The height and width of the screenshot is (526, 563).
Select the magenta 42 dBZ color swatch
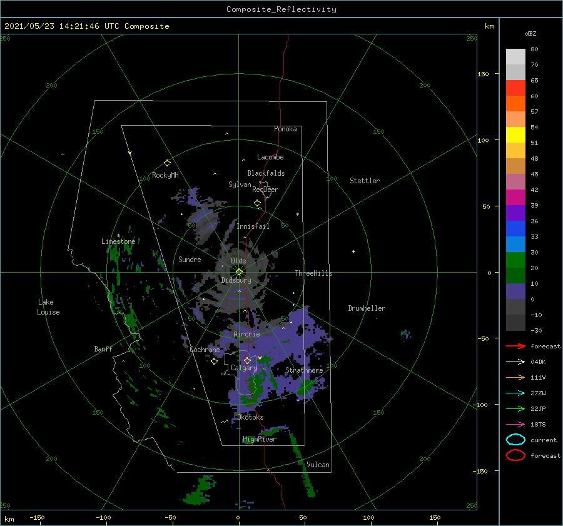point(515,198)
